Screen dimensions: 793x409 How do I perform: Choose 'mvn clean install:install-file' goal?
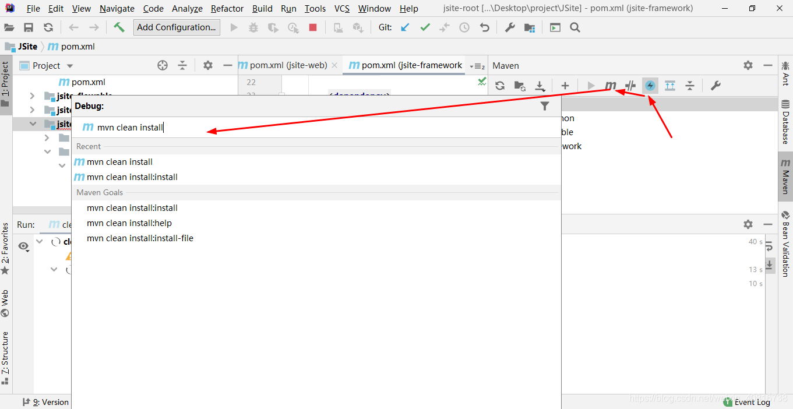(316, 238)
